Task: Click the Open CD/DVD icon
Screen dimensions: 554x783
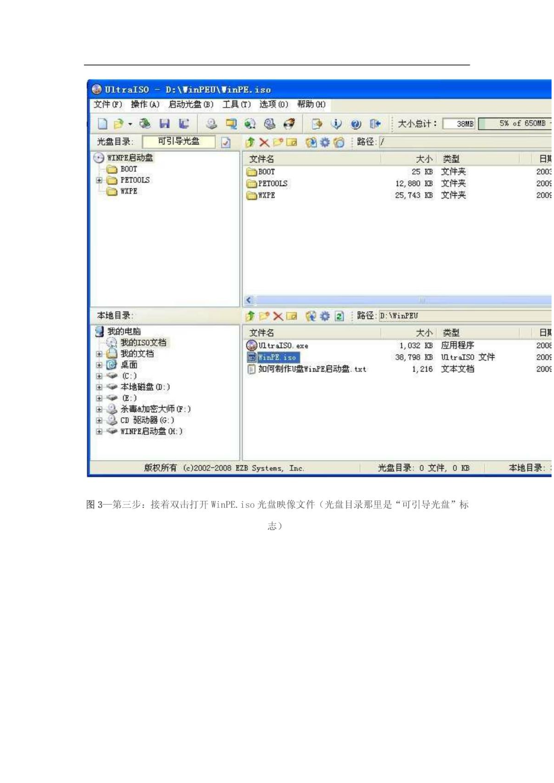Action: point(145,124)
